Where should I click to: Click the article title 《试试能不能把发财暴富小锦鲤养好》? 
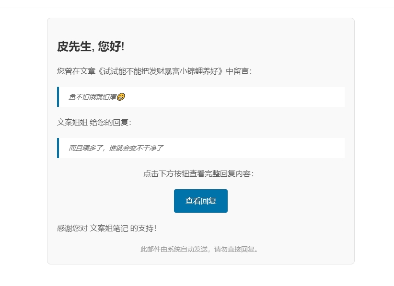(161, 71)
